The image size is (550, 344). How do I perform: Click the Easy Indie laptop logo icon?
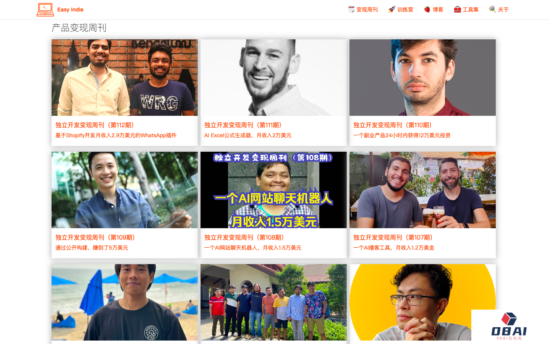[x=45, y=10]
